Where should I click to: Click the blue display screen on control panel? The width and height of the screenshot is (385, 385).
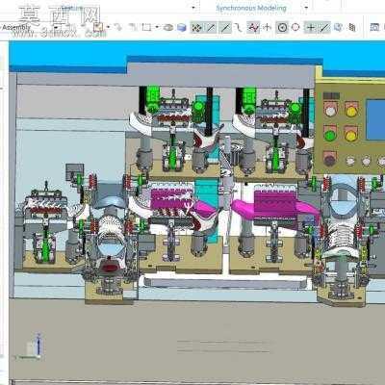pos(375,119)
